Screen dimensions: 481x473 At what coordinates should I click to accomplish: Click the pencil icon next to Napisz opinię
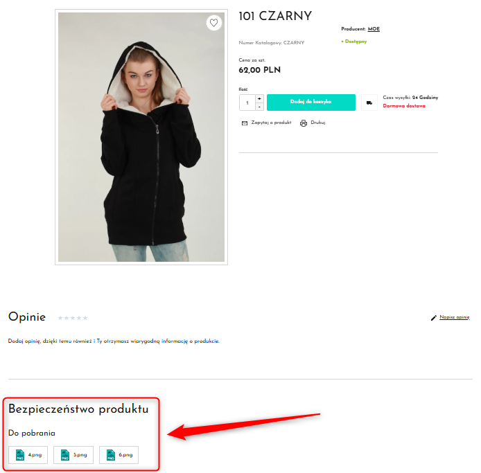(433, 318)
